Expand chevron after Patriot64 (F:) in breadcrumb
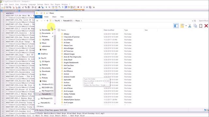The width and height of the screenshot is (209, 117). point(74,21)
